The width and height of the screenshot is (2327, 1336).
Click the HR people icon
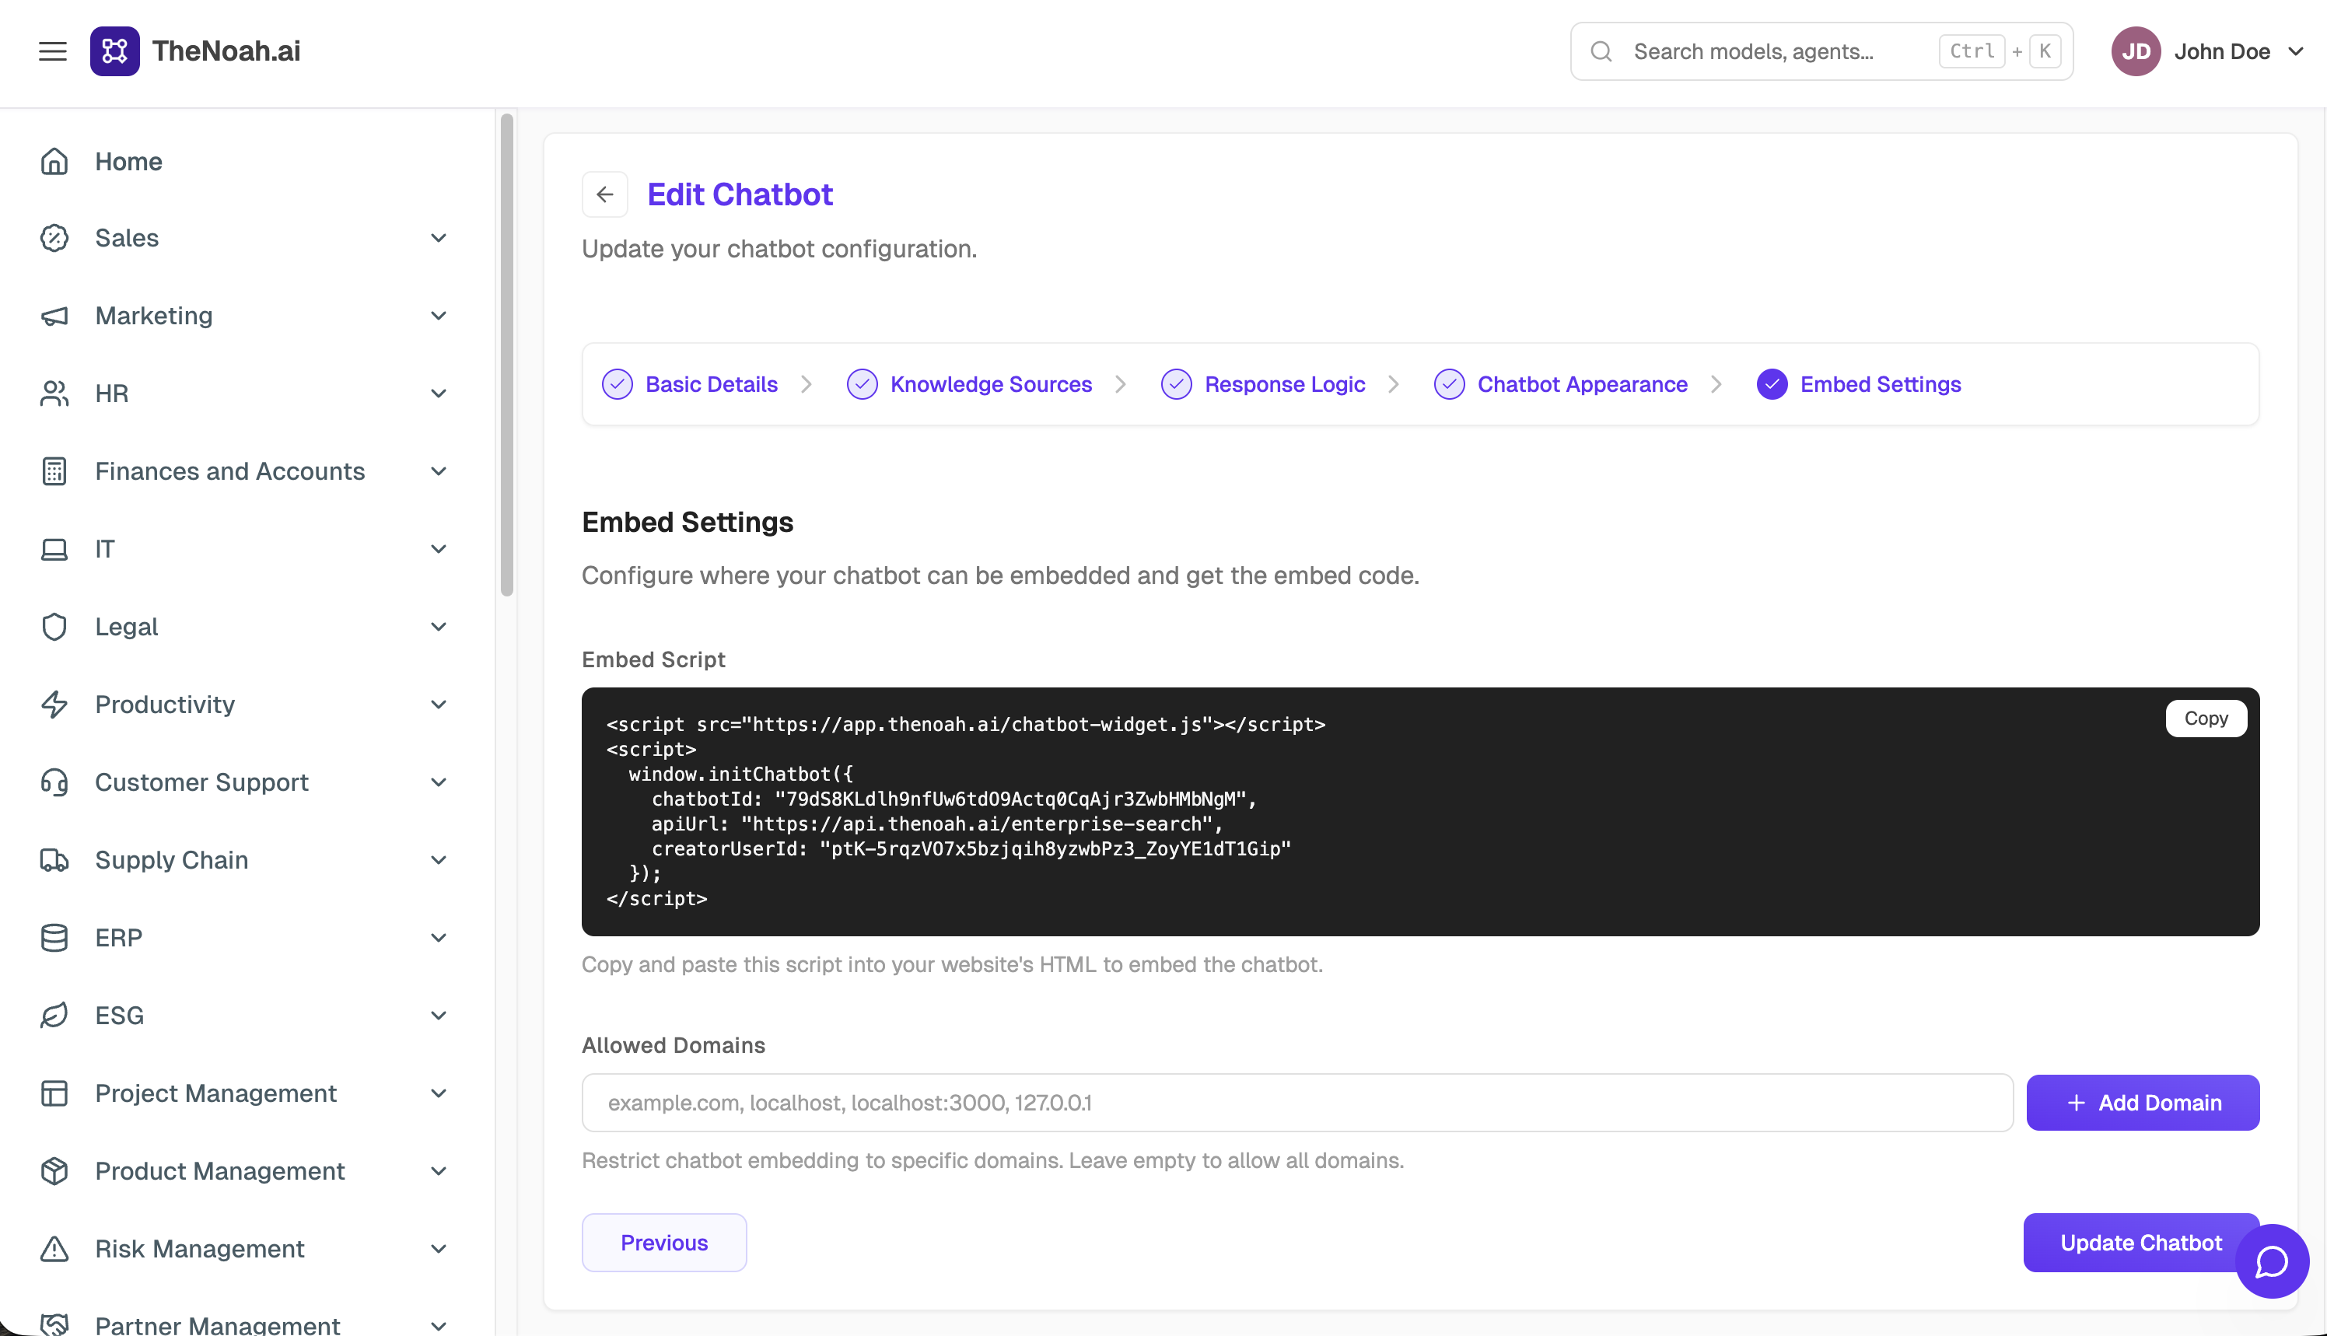(x=54, y=393)
